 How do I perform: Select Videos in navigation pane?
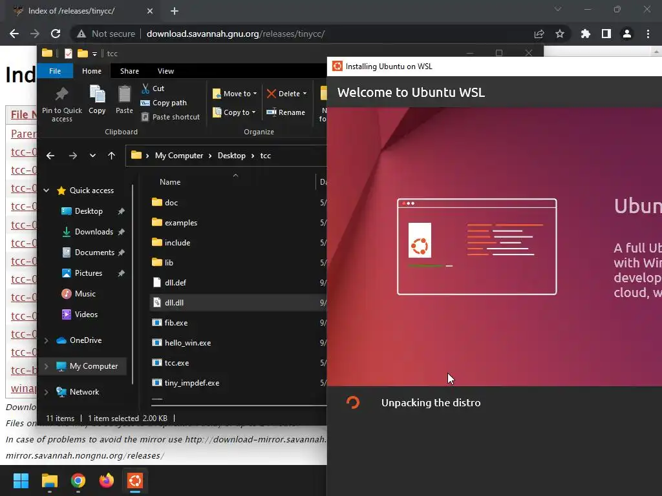(x=86, y=315)
